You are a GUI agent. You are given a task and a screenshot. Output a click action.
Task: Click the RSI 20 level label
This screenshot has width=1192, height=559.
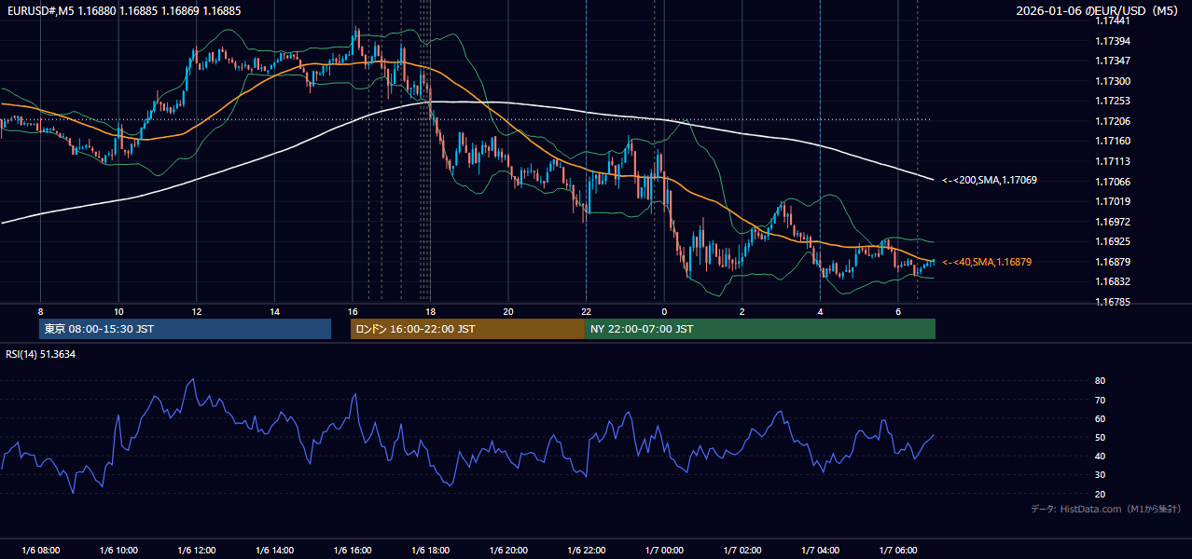(x=1101, y=494)
